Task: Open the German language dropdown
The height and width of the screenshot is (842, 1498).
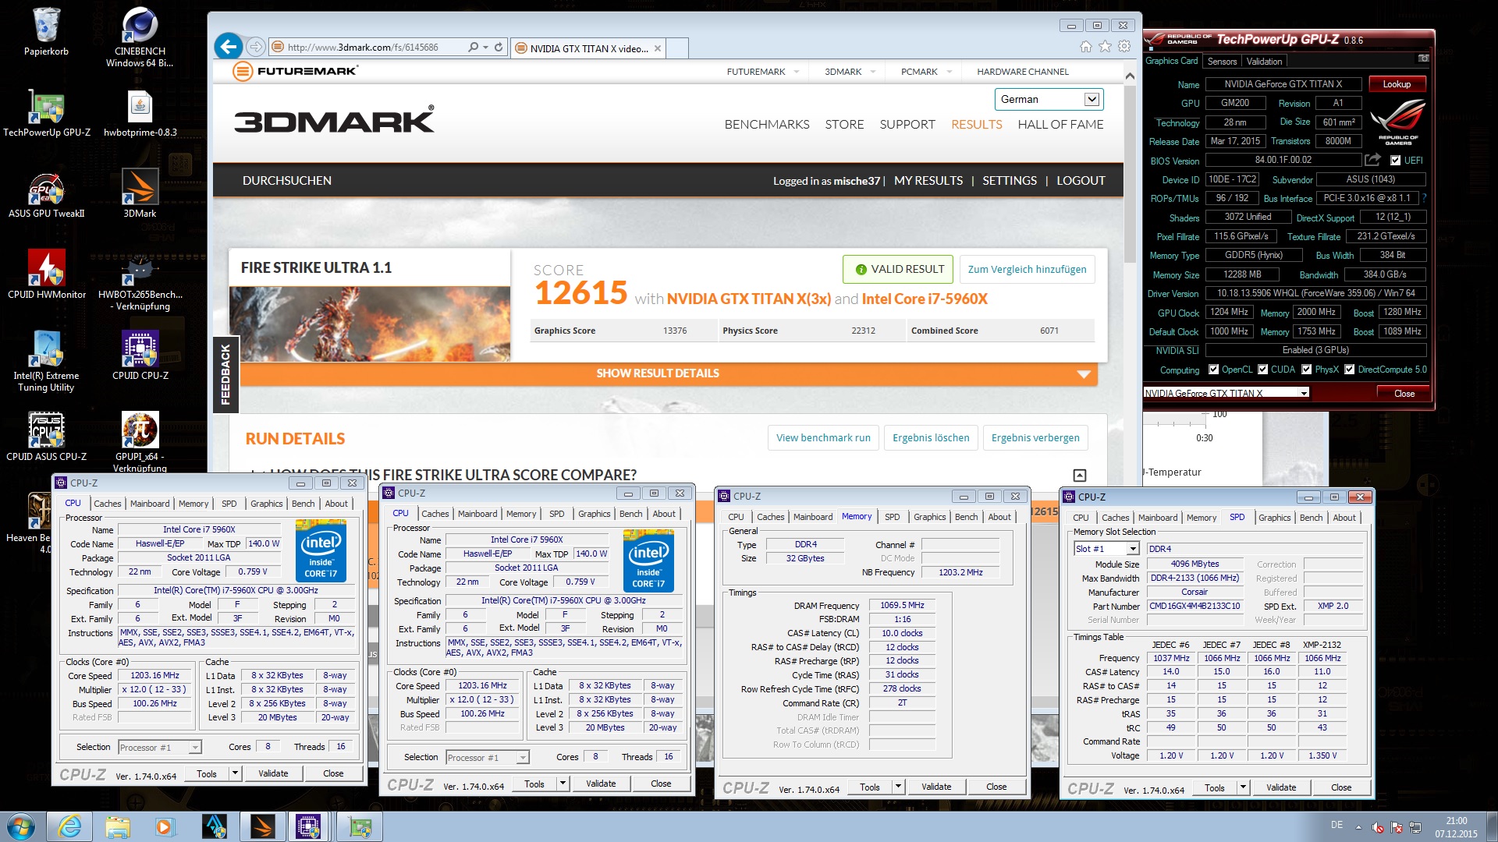Action: coord(1049,99)
